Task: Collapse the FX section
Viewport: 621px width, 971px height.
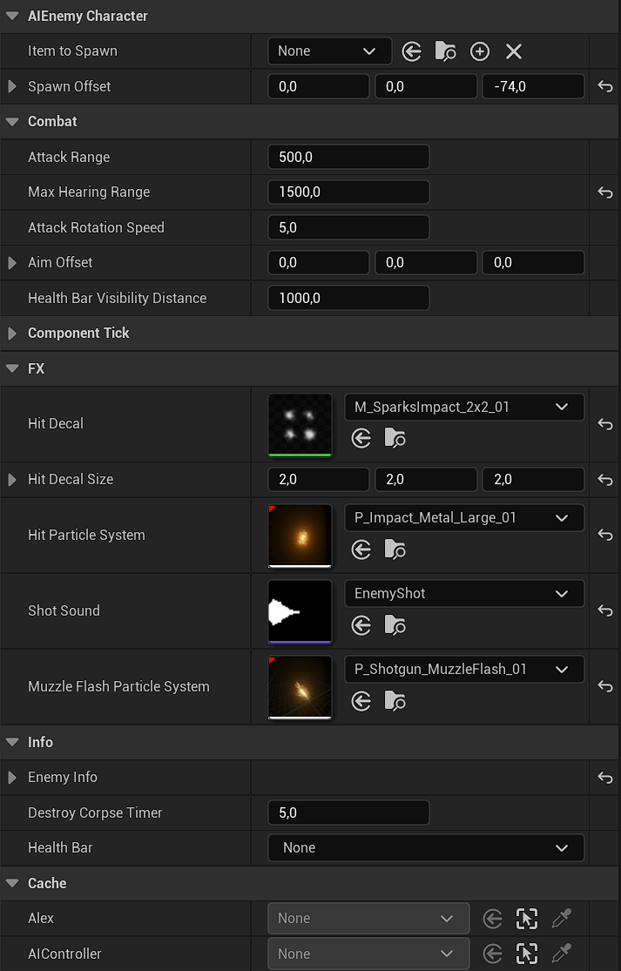Action: [12, 368]
